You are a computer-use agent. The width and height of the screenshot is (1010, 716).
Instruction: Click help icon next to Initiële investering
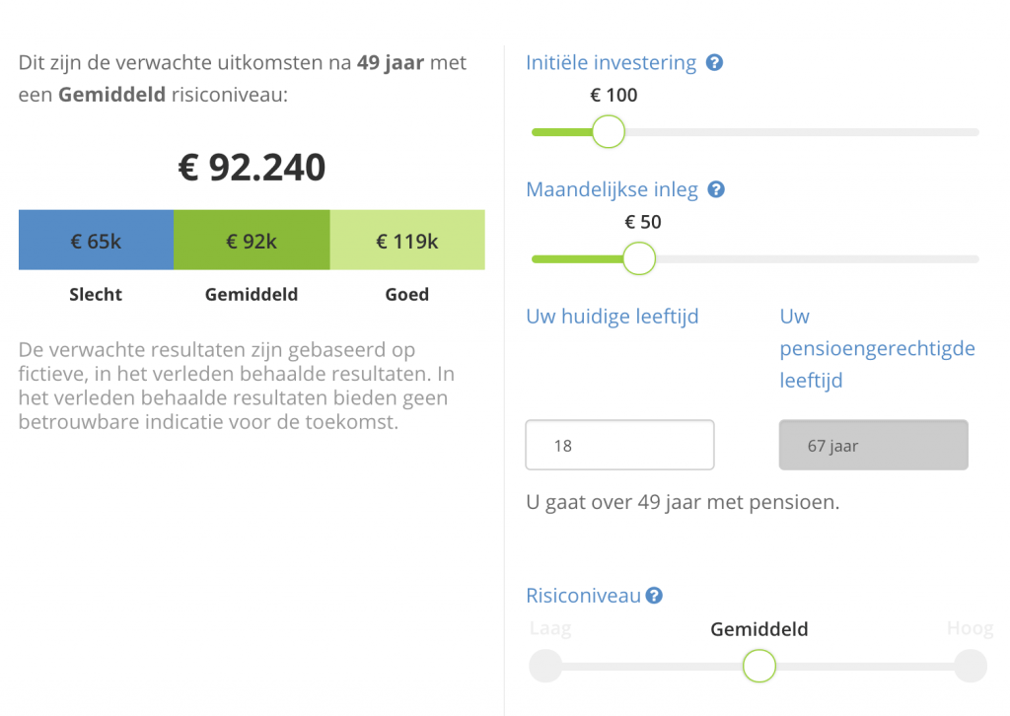[x=715, y=63]
